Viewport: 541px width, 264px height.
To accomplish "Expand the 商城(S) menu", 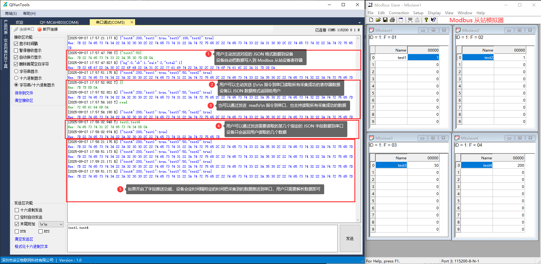I will pyautogui.click(x=11, y=14).
